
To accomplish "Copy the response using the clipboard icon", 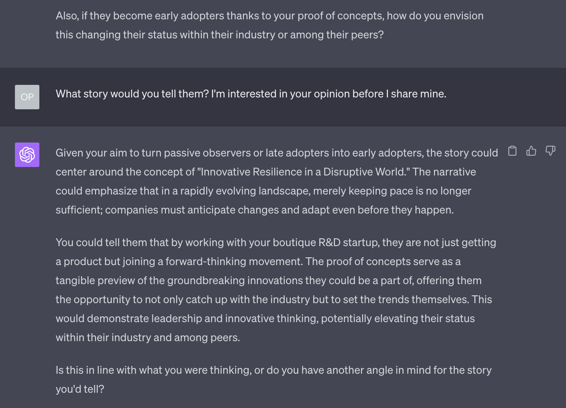I will [x=512, y=151].
